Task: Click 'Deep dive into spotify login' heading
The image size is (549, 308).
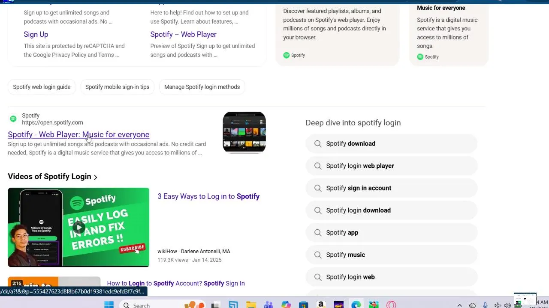Action: point(353,123)
